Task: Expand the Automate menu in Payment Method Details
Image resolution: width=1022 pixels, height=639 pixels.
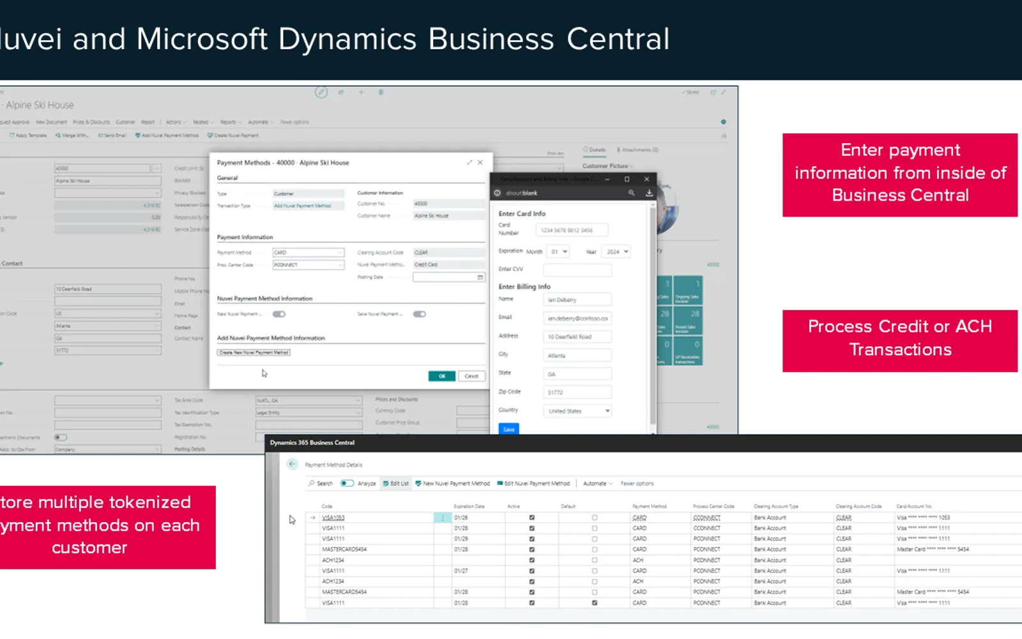Action: pos(598,484)
